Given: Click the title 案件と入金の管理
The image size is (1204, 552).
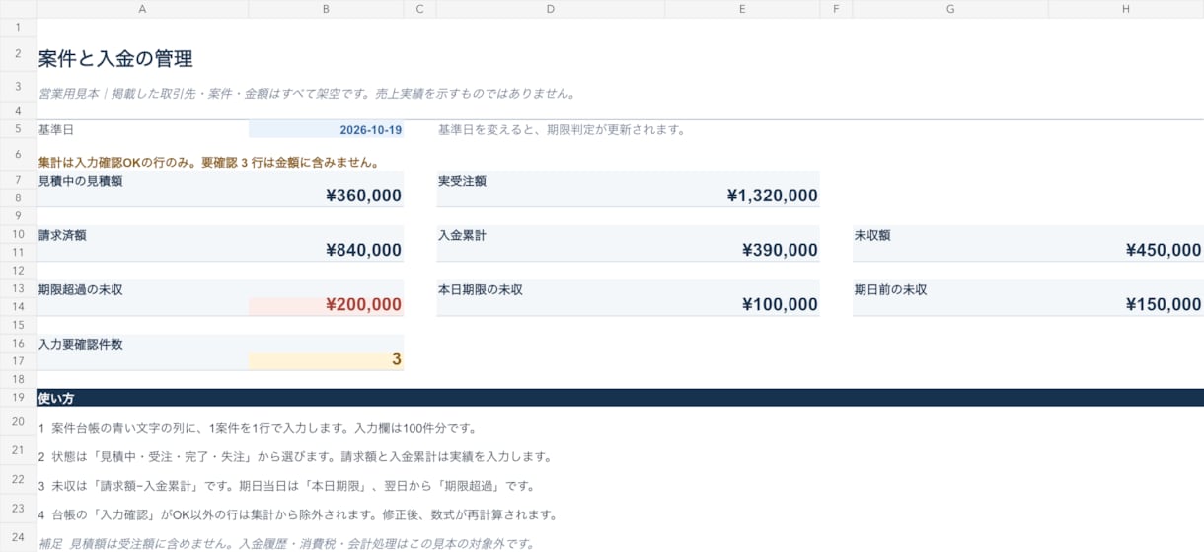Looking at the screenshot, I should pos(115,59).
